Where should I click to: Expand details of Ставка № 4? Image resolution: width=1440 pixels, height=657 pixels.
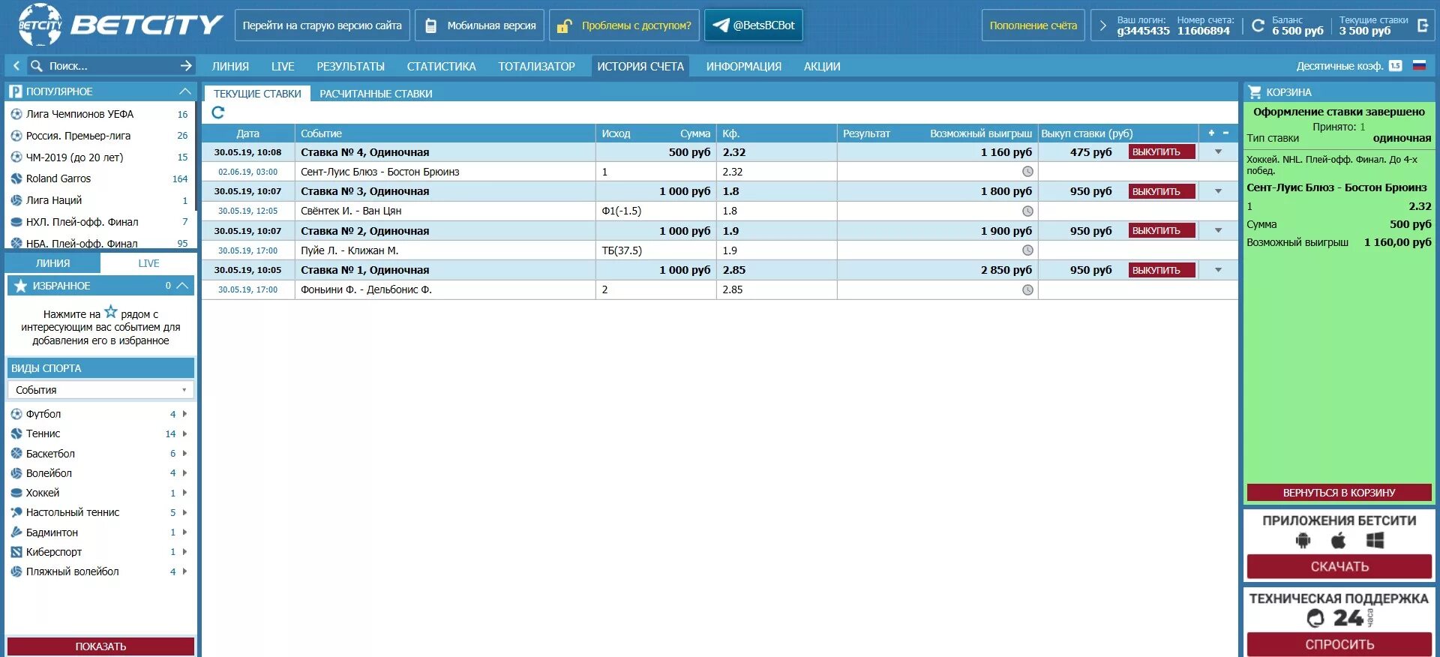pos(1218,152)
